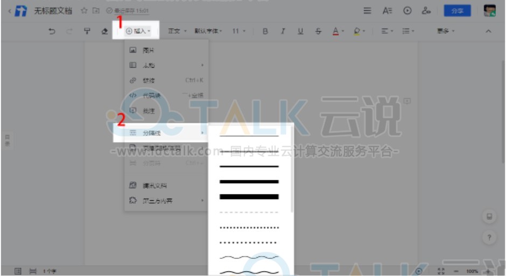Collapse the toolbar with the up chevron
506x276 pixels.
(488, 31)
